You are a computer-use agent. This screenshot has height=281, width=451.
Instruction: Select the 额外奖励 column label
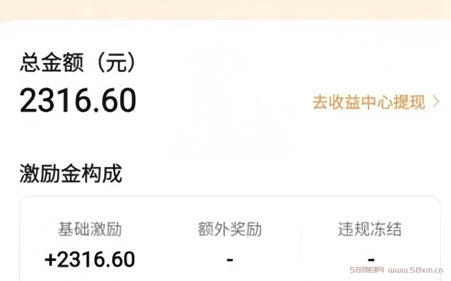pyautogui.click(x=230, y=229)
